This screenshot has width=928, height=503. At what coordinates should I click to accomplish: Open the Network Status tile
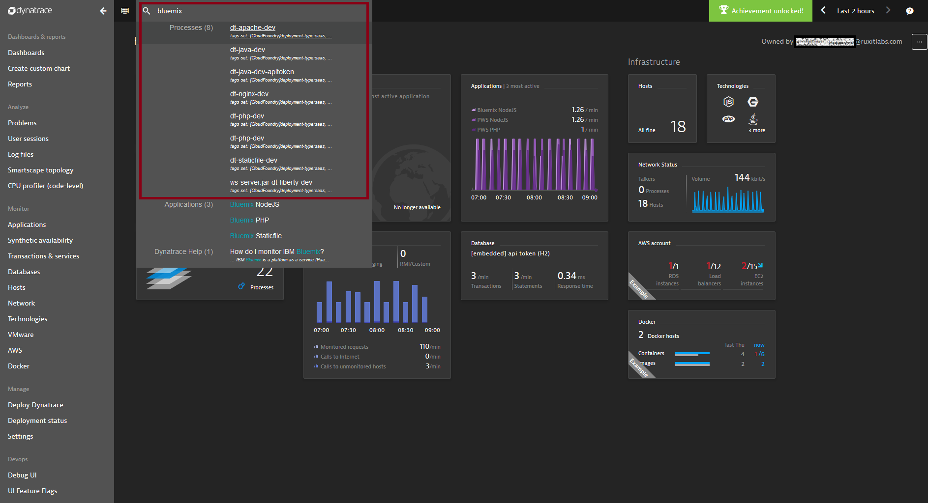coord(701,187)
